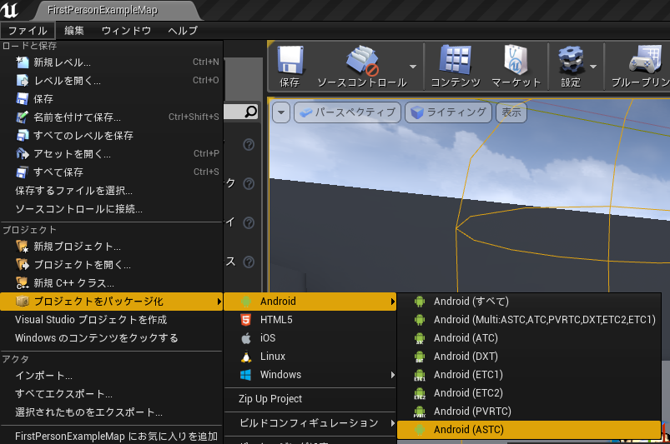This screenshot has height=444, width=670.
Task: Open the 設定 dropdown arrow
Action: [x=593, y=67]
